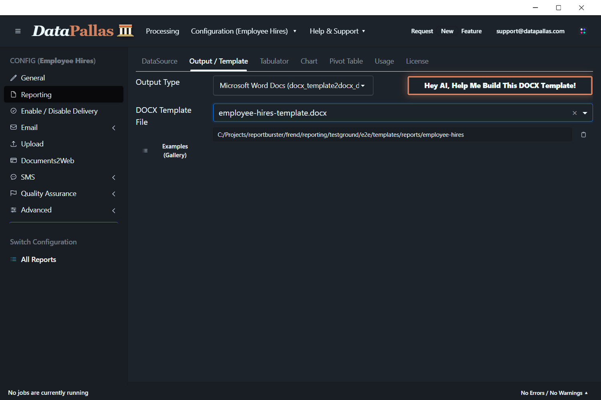Go to the Pivot Table tab
The width and height of the screenshot is (601, 400).
(x=346, y=61)
